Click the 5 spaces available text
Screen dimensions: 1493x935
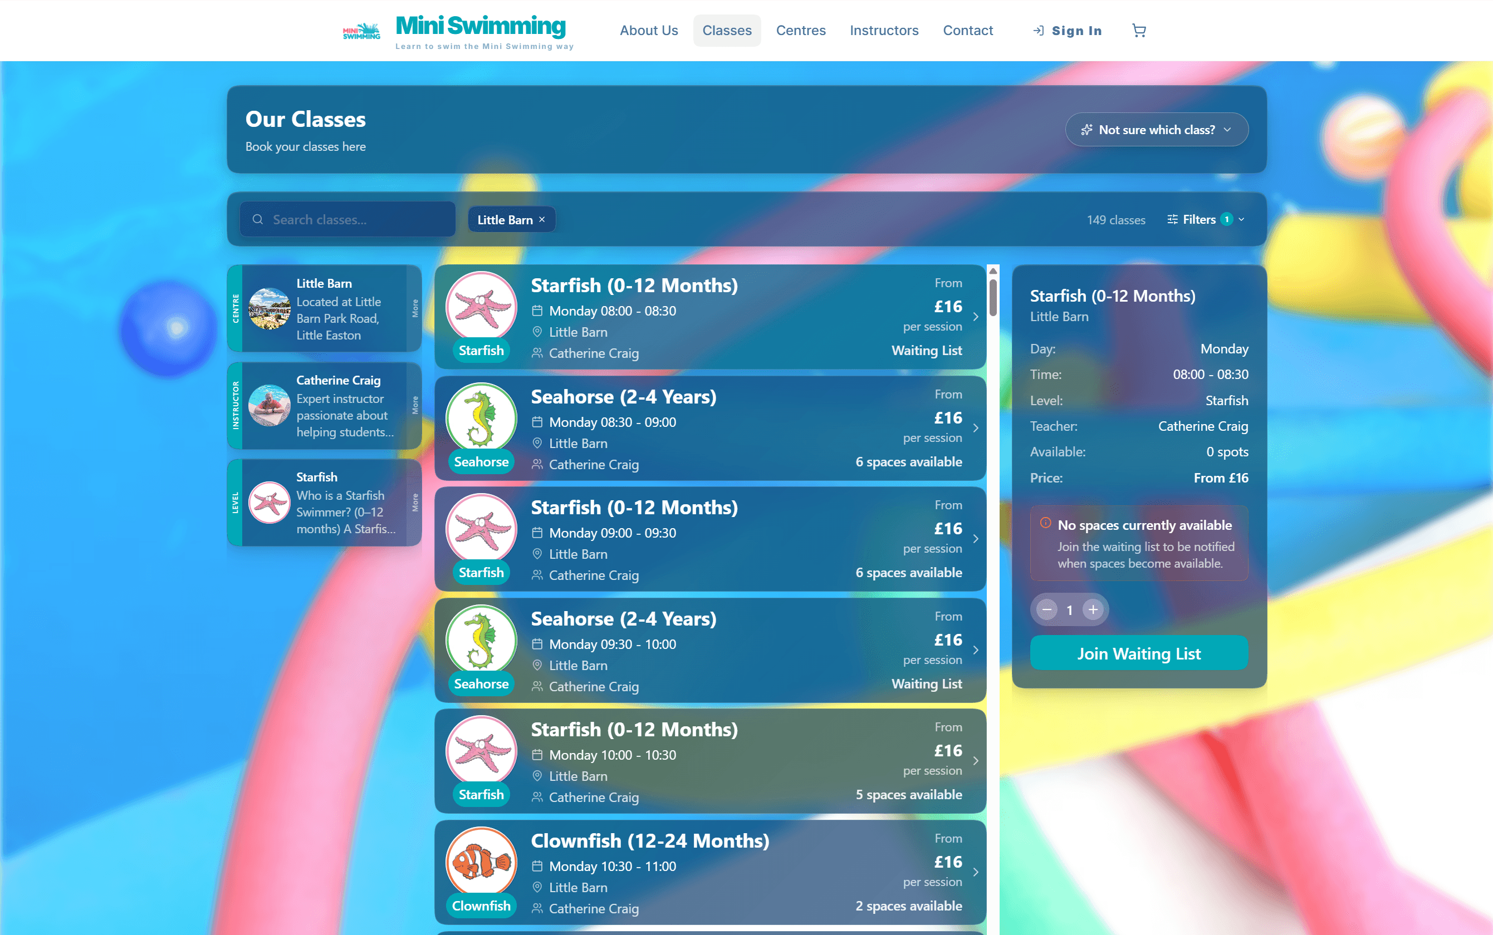click(908, 795)
